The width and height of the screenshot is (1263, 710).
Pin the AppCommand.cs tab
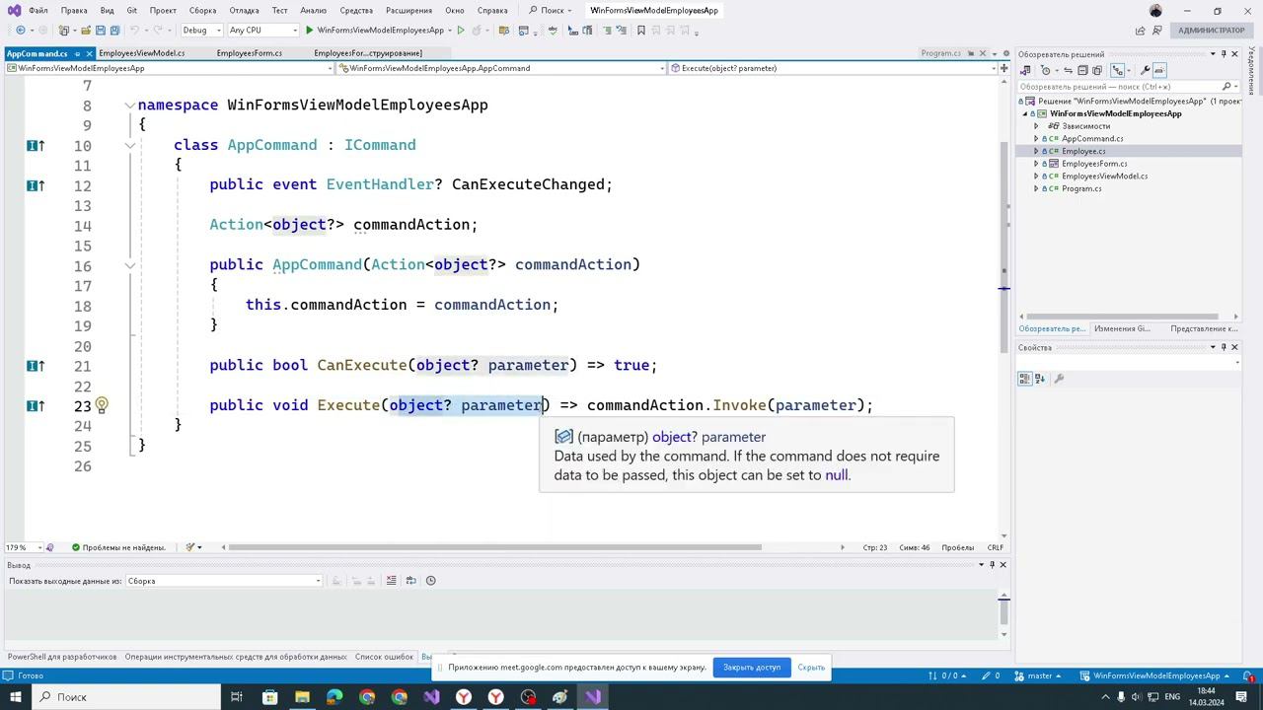(77, 53)
